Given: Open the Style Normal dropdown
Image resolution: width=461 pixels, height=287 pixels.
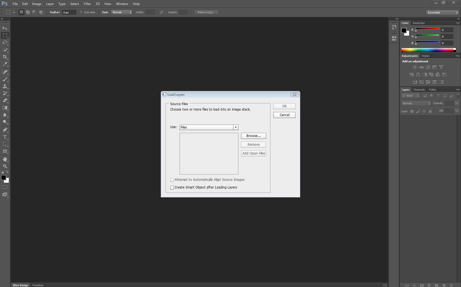Looking at the screenshot, I should tap(121, 12).
